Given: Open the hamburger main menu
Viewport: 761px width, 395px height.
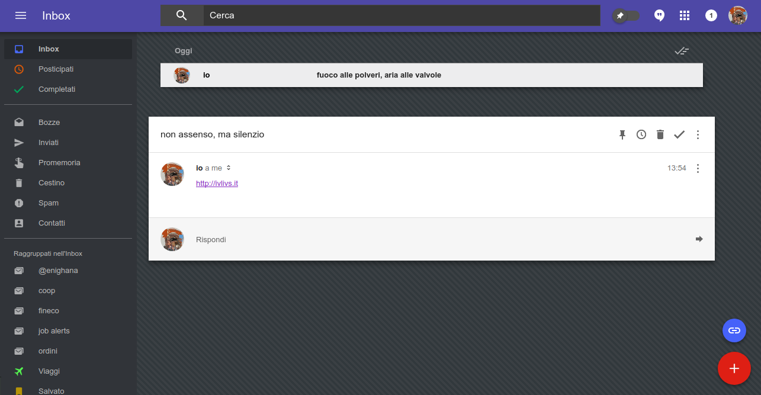Looking at the screenshot, I should point(21,15).
